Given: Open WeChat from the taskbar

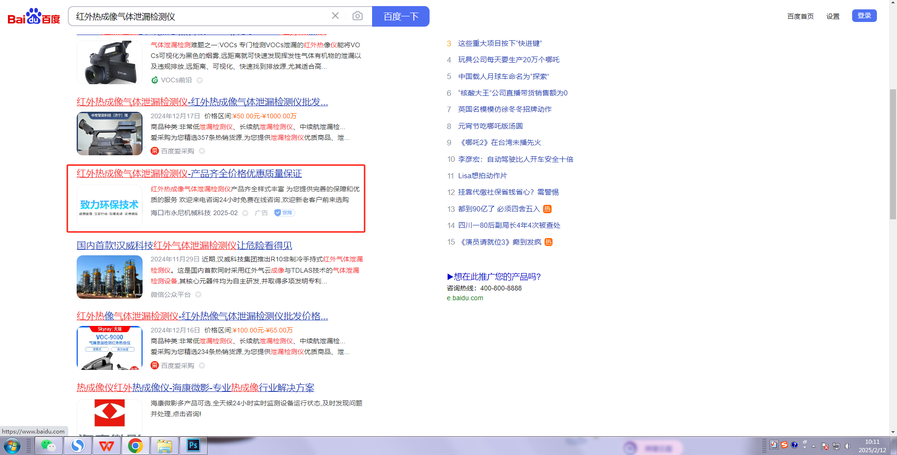Looking at the screenshot, I should 48,446.
